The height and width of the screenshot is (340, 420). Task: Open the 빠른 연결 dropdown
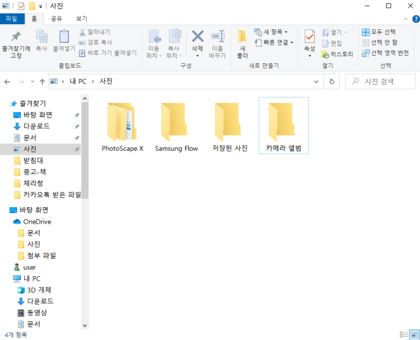[274, 42]
